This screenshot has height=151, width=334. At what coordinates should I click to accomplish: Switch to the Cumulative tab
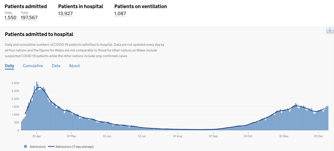pos(33,66)
